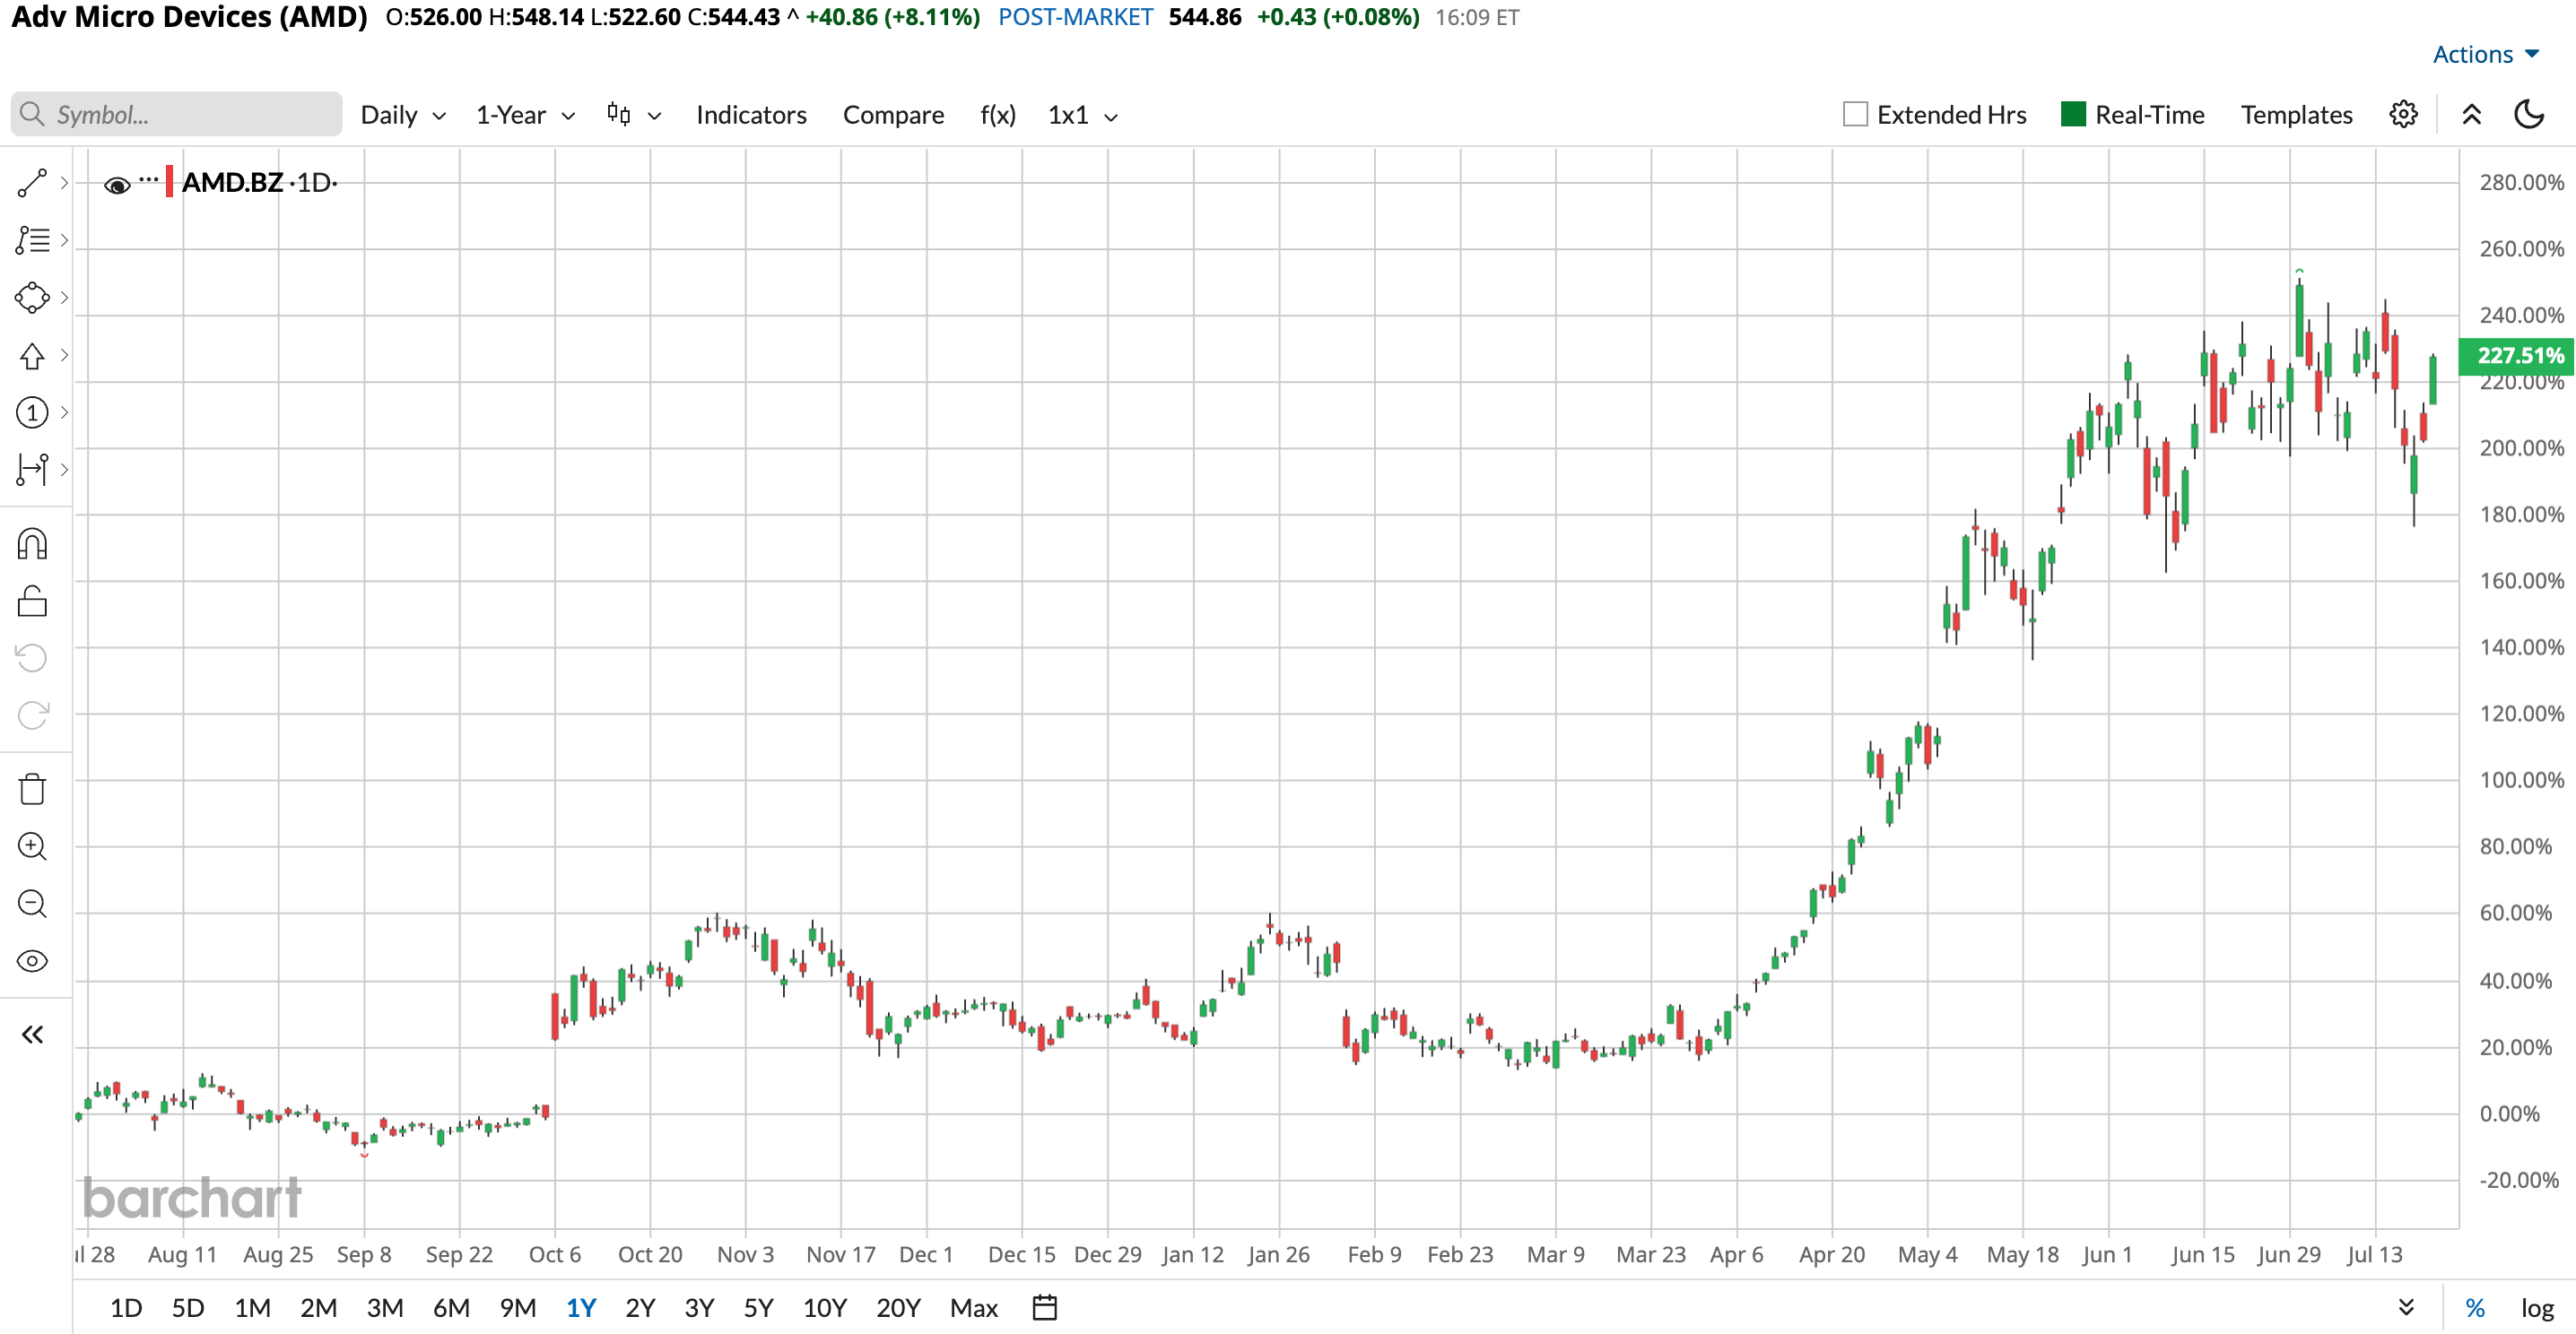Expand polygon tool options arrow
2576x1334 pixels.
click(64, 298)
